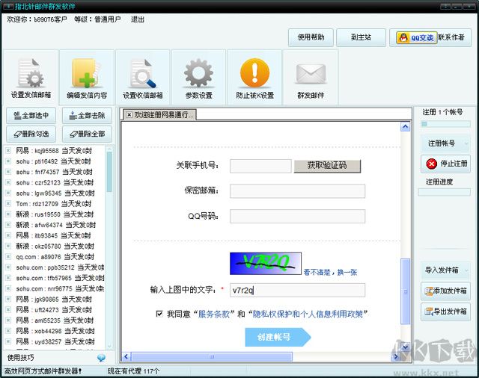Click 停止注册 red X button
The height and width of the screenshot is (378, 479).
[446, 164]
